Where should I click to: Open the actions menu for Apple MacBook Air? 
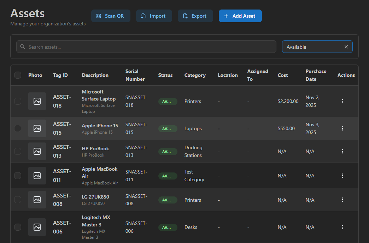(342, 175)
